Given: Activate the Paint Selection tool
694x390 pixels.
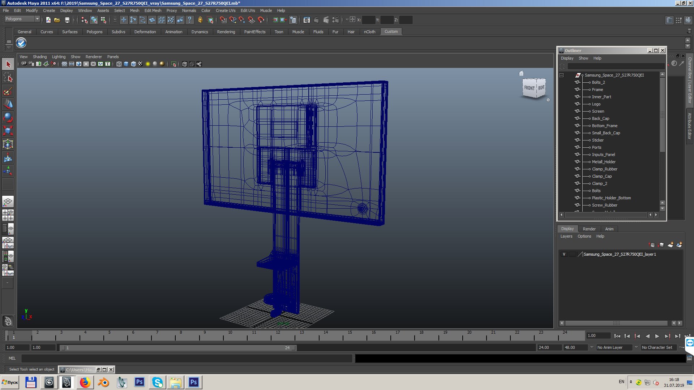Looking at the screenshot, I should (8, 91).
